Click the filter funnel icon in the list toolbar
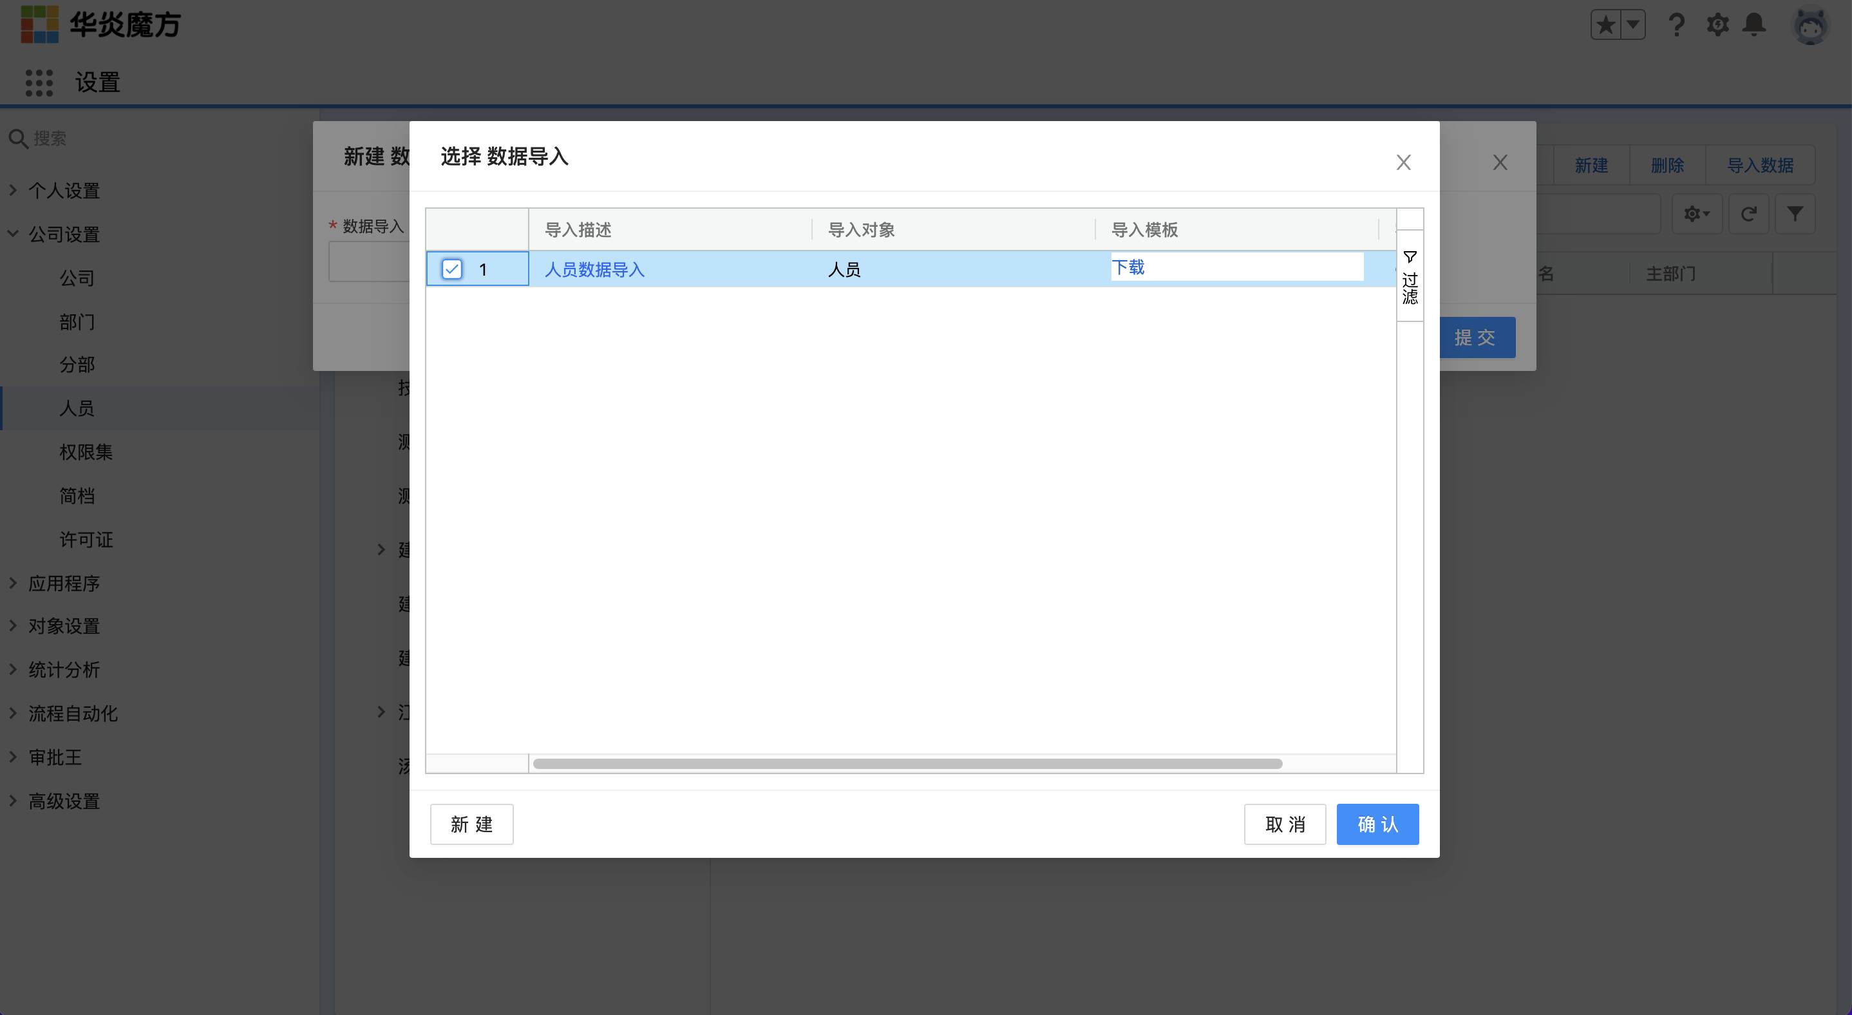1852x1015 pixels. [1795, 213]
